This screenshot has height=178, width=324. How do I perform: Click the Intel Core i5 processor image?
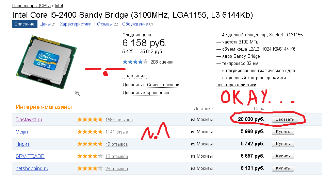tap(46, 62)
